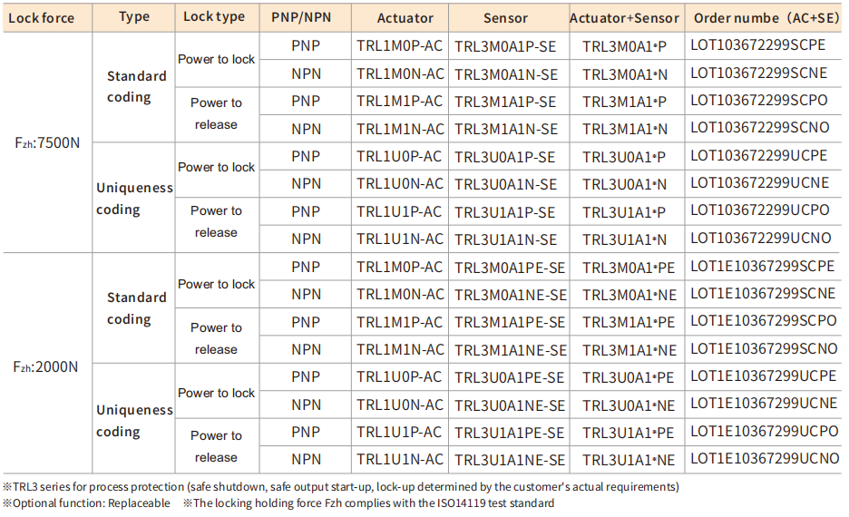Select order number LOT1E10367299SCPE
This screenshot has height=517, width=849.
pos(762,267)
